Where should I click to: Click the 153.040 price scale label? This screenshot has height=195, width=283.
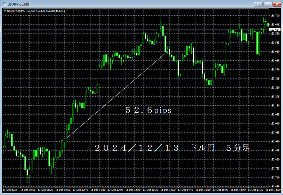pos(275,123)
